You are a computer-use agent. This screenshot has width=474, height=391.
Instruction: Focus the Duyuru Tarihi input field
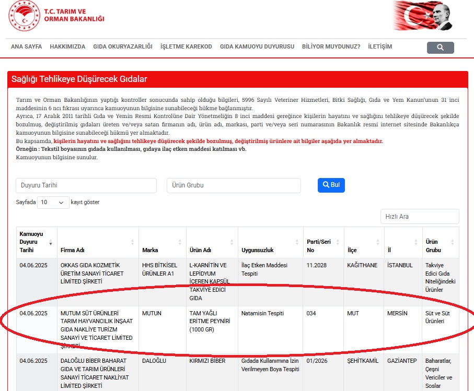tap(86, 185)
